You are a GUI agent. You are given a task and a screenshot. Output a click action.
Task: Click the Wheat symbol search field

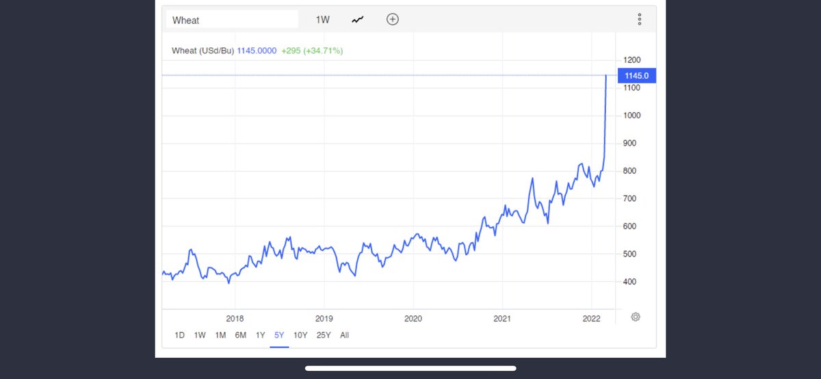[232, 20]
